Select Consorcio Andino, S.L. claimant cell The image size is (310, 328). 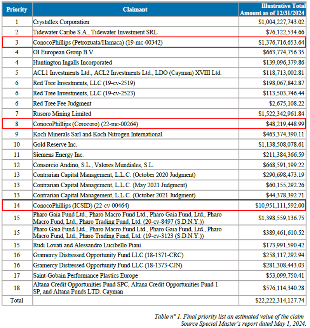136,165
